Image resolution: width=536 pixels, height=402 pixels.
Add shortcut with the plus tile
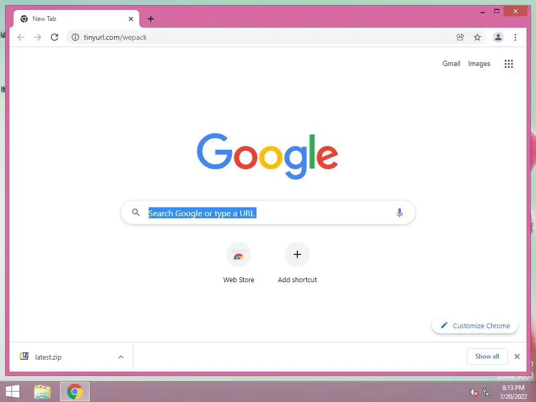(297, 263)
